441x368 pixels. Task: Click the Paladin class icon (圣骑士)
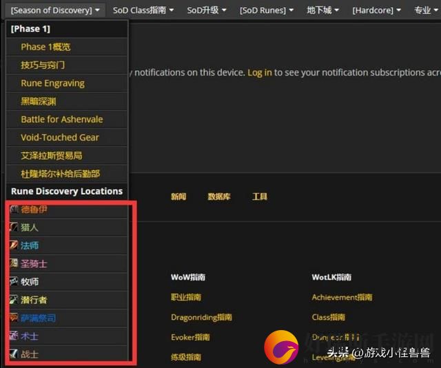(x=14, y=263)
